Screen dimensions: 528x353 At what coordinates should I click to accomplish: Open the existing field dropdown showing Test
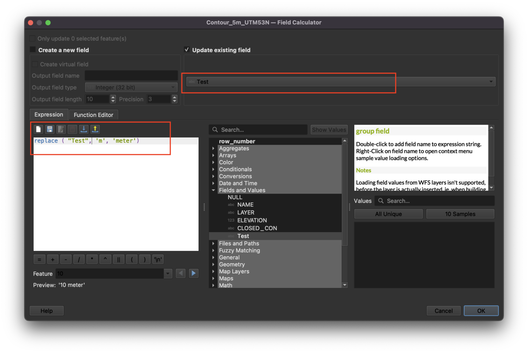tap(340, 82)
